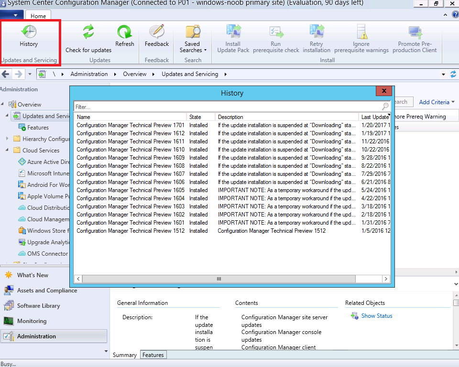Expand Hierarchy Configuration tree node
Screen dimensions: 459x367
[7, 139]
